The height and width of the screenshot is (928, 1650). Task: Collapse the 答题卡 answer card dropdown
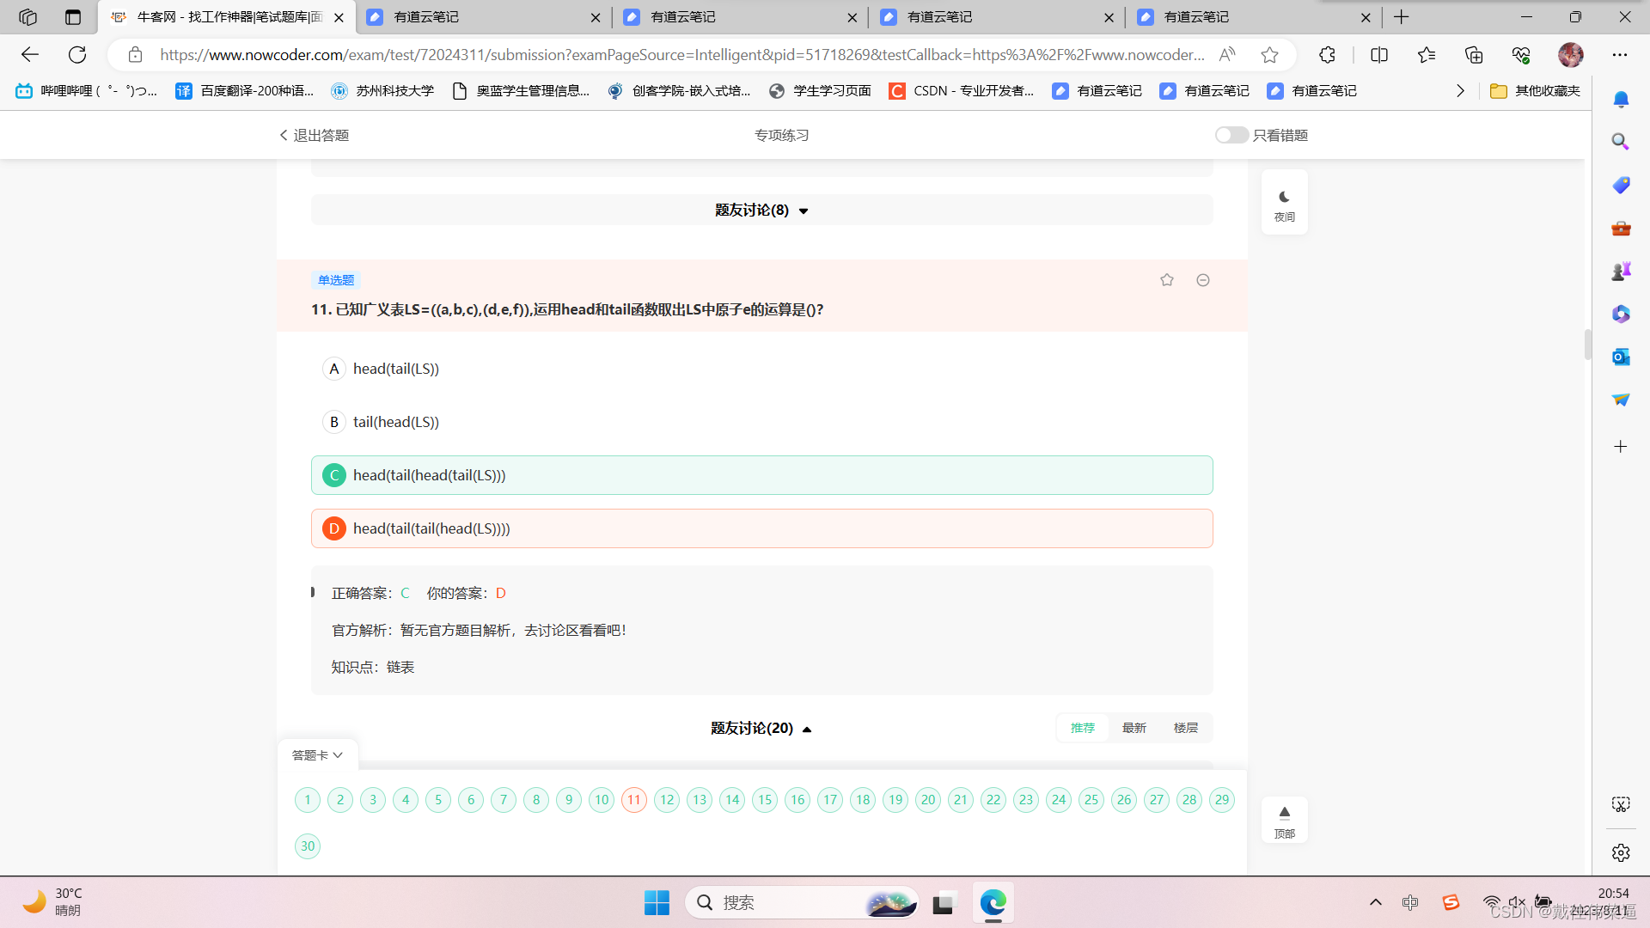(x=317, y=755)
